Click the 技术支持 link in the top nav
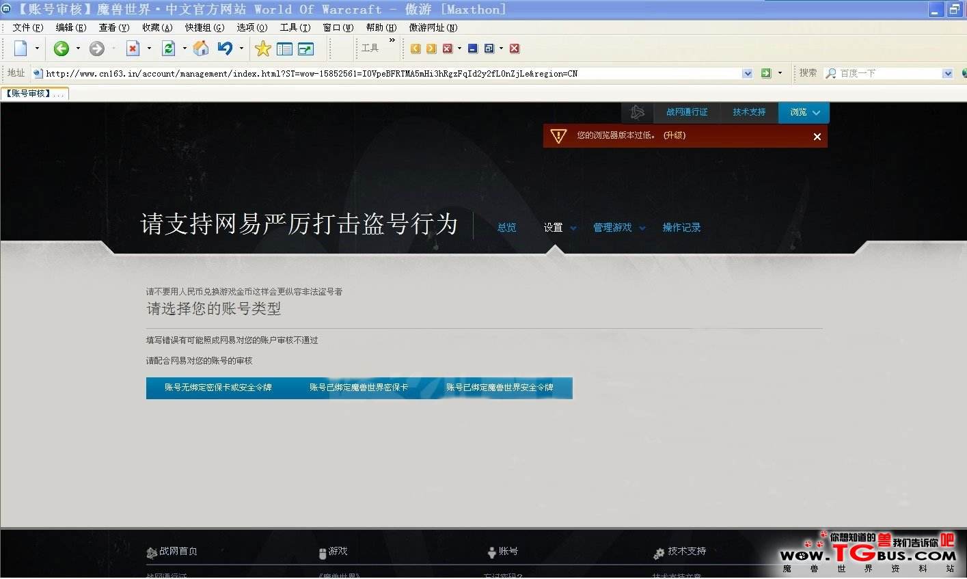The image size is (967, 579). click(x=749, y=112)
